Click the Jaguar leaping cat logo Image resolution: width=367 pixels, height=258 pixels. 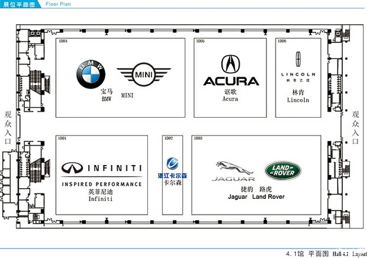point(234,167)
